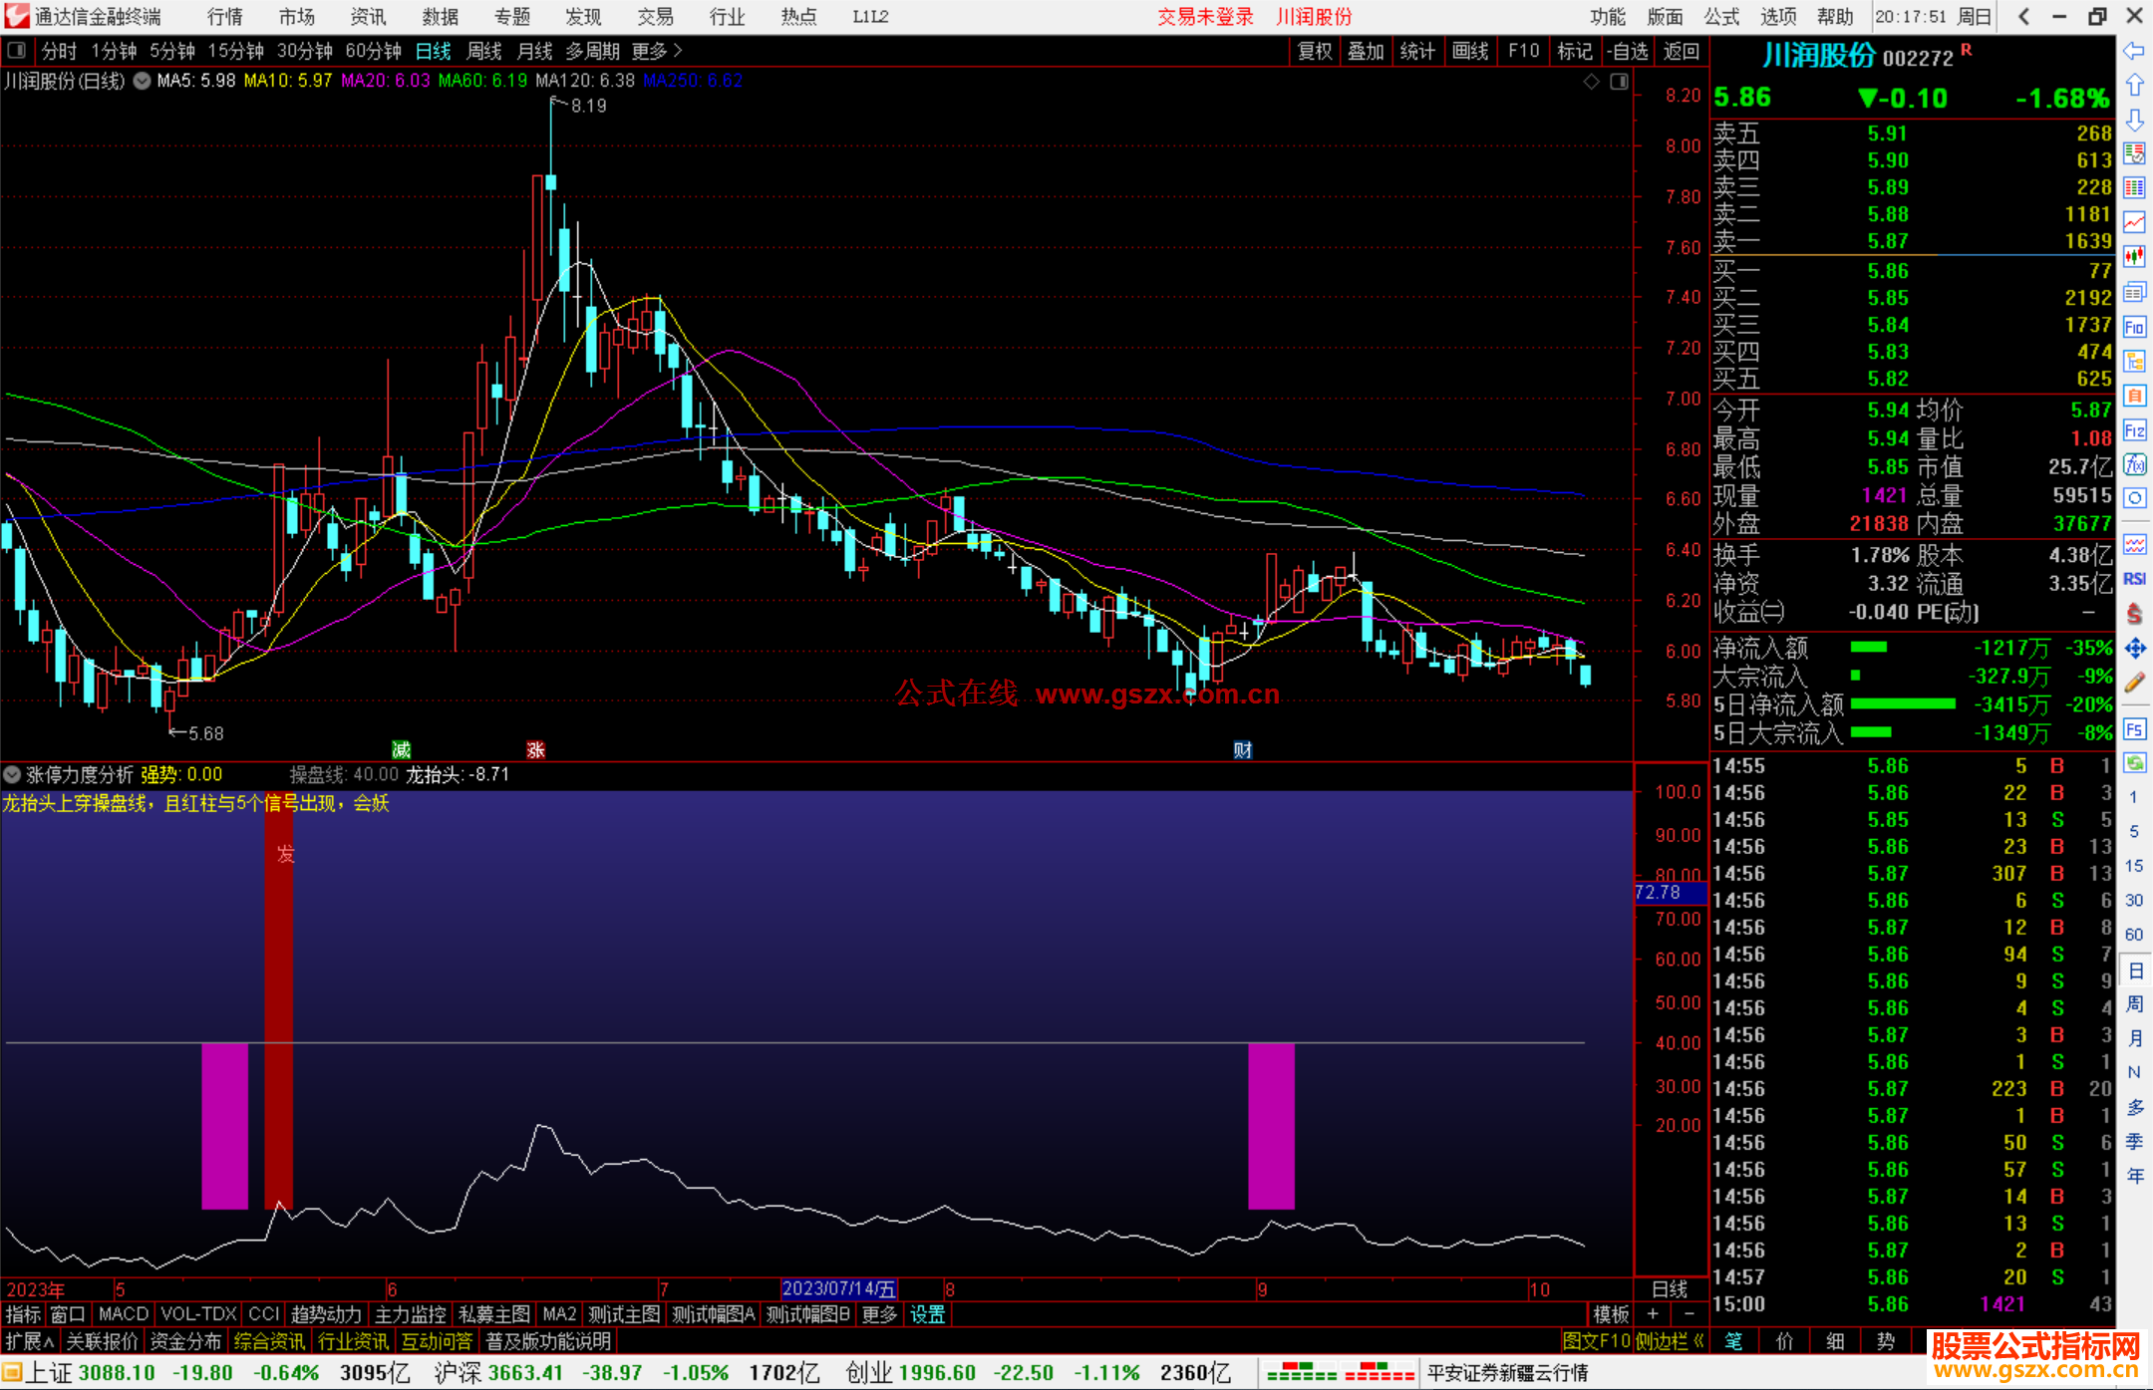Open the 公式 menu

(x=1720, y=17)
